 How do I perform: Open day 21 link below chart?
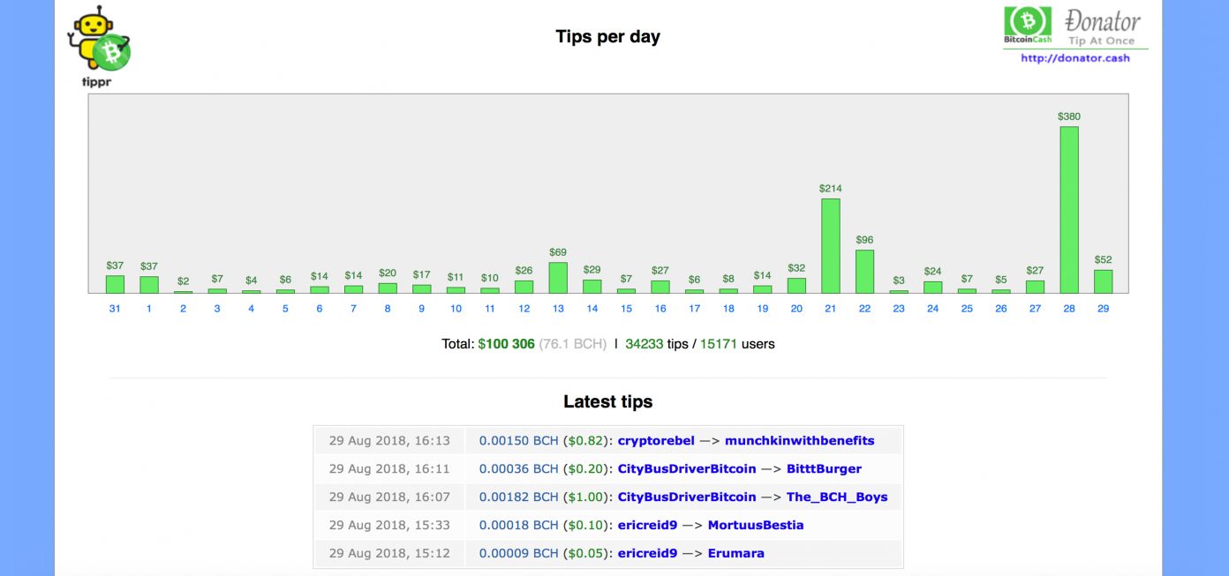click(830, 309)
